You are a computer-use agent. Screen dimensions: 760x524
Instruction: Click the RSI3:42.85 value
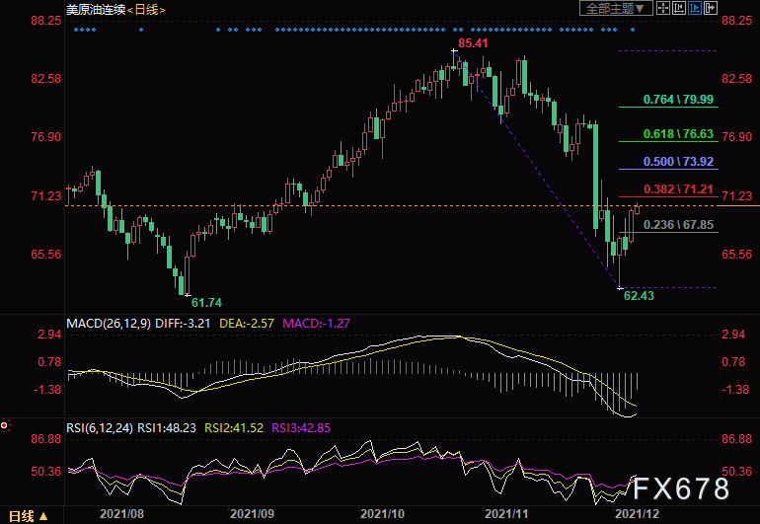tap(301, 428)
